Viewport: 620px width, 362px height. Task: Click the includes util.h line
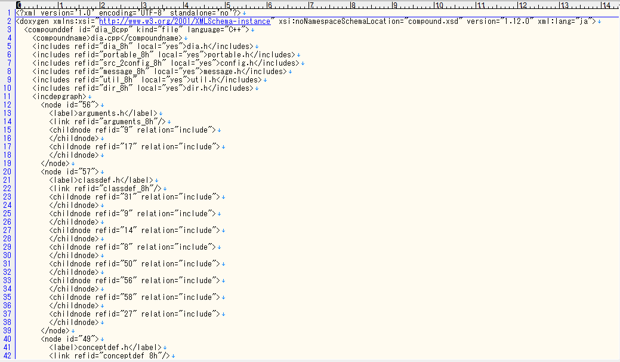coord(147,80)
